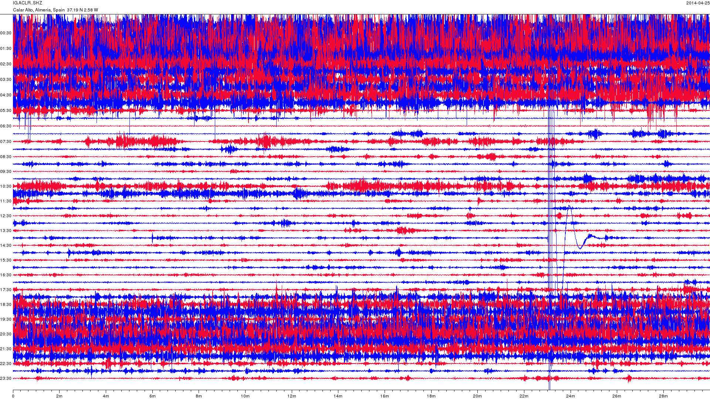710x399 pixels.
Task: Click the 05:30 time label
Action: point(6,111)
